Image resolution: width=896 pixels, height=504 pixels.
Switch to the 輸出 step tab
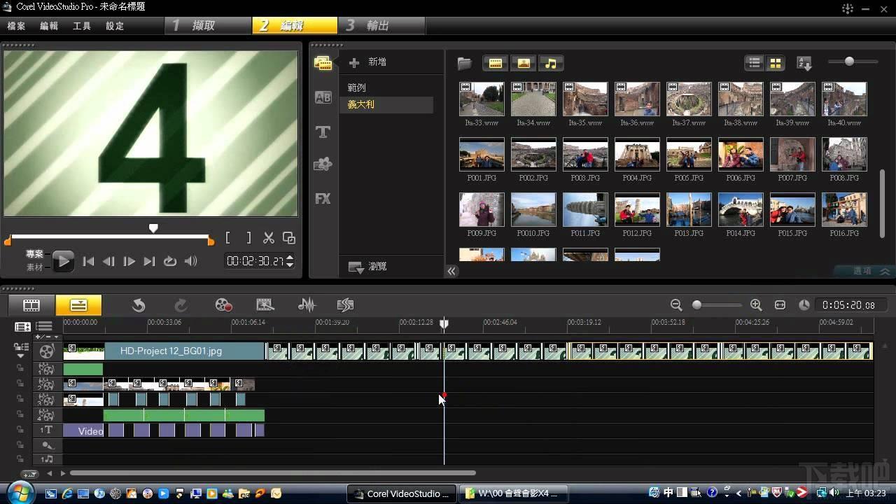[x=377, y=26]
